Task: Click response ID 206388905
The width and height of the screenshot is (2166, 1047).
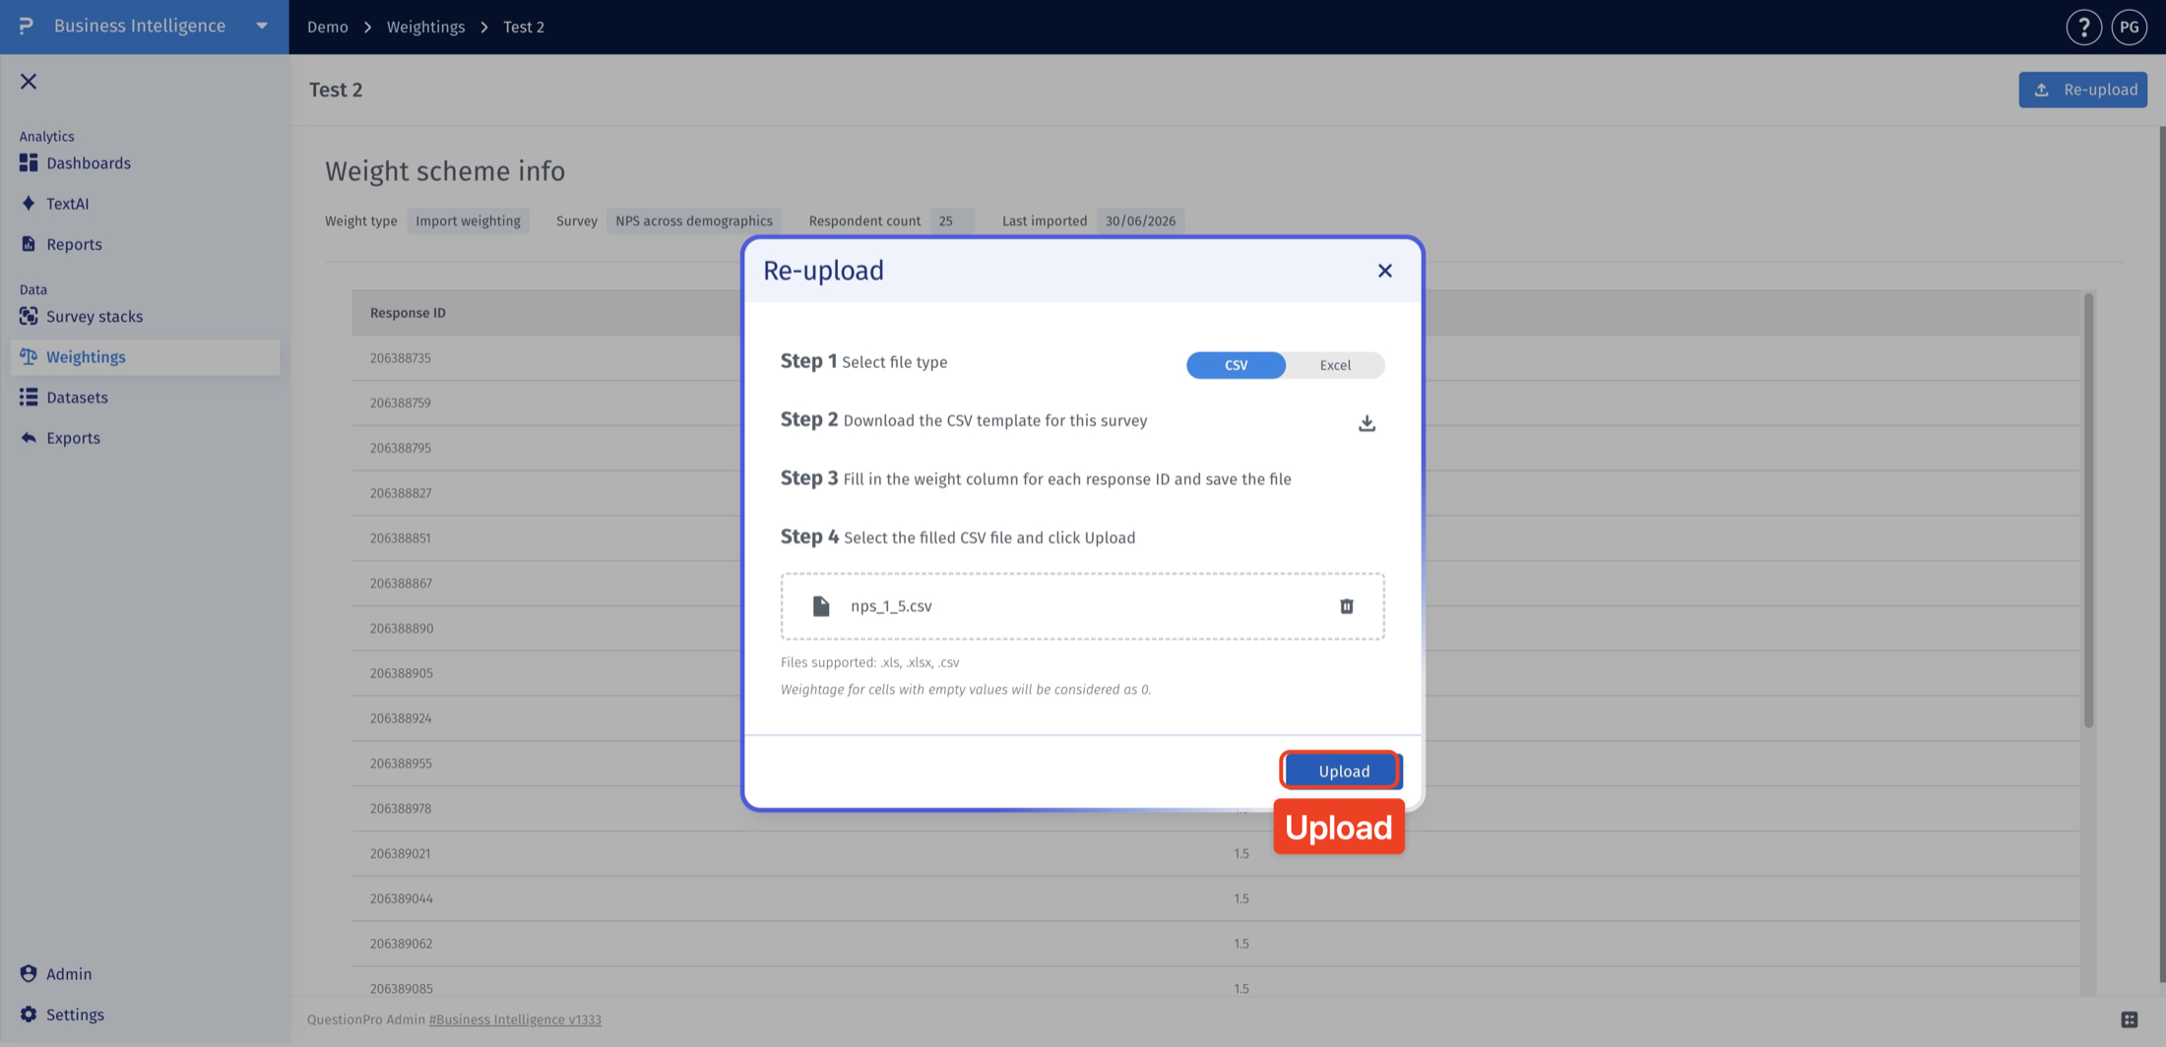Action: pyautogui.click(x=401, y=673)
